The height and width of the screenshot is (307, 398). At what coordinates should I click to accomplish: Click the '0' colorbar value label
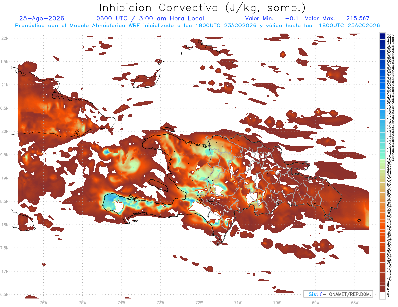[388, 296]
